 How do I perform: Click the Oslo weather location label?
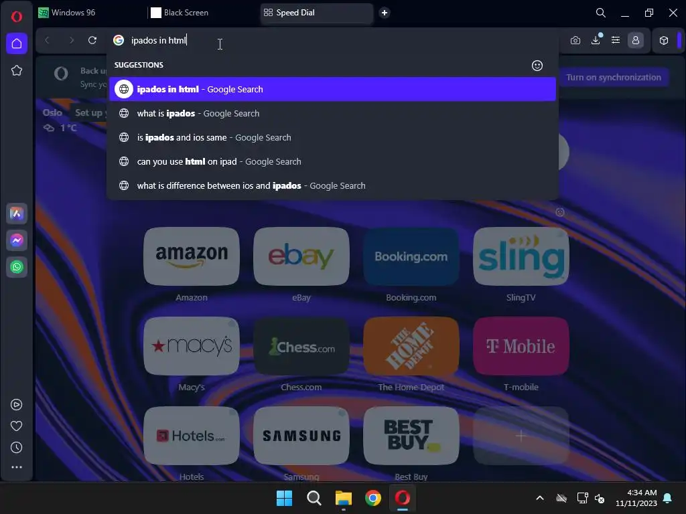52,112
